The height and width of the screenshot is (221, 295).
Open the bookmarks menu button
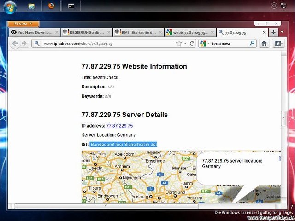coord(278,43)
